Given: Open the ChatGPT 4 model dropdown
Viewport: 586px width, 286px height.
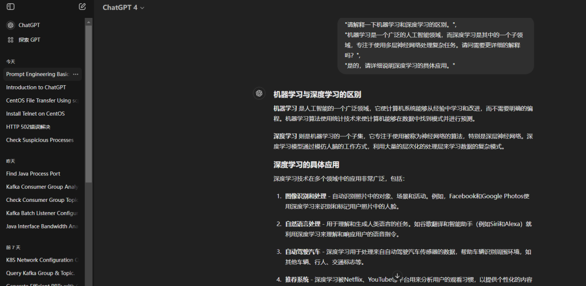Looking at the screenshot, I should pos(123,8).
